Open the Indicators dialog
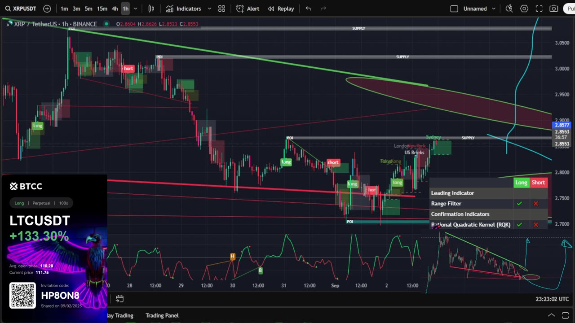The image size is (575, 323). click(x=184, y=9)
